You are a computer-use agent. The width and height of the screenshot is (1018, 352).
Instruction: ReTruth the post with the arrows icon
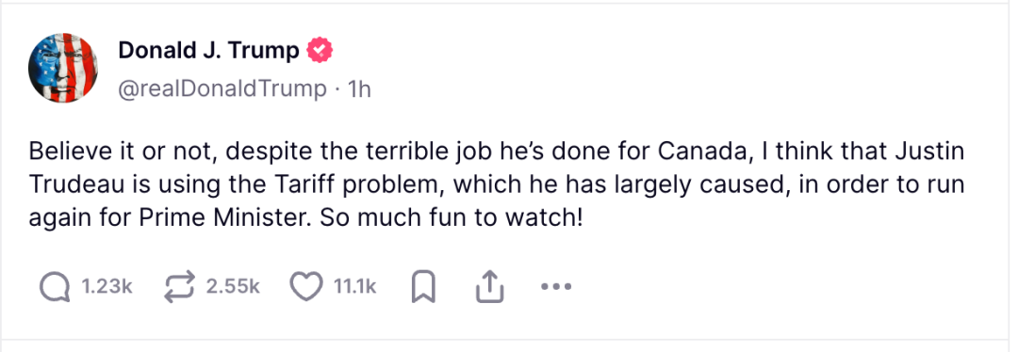180,286
